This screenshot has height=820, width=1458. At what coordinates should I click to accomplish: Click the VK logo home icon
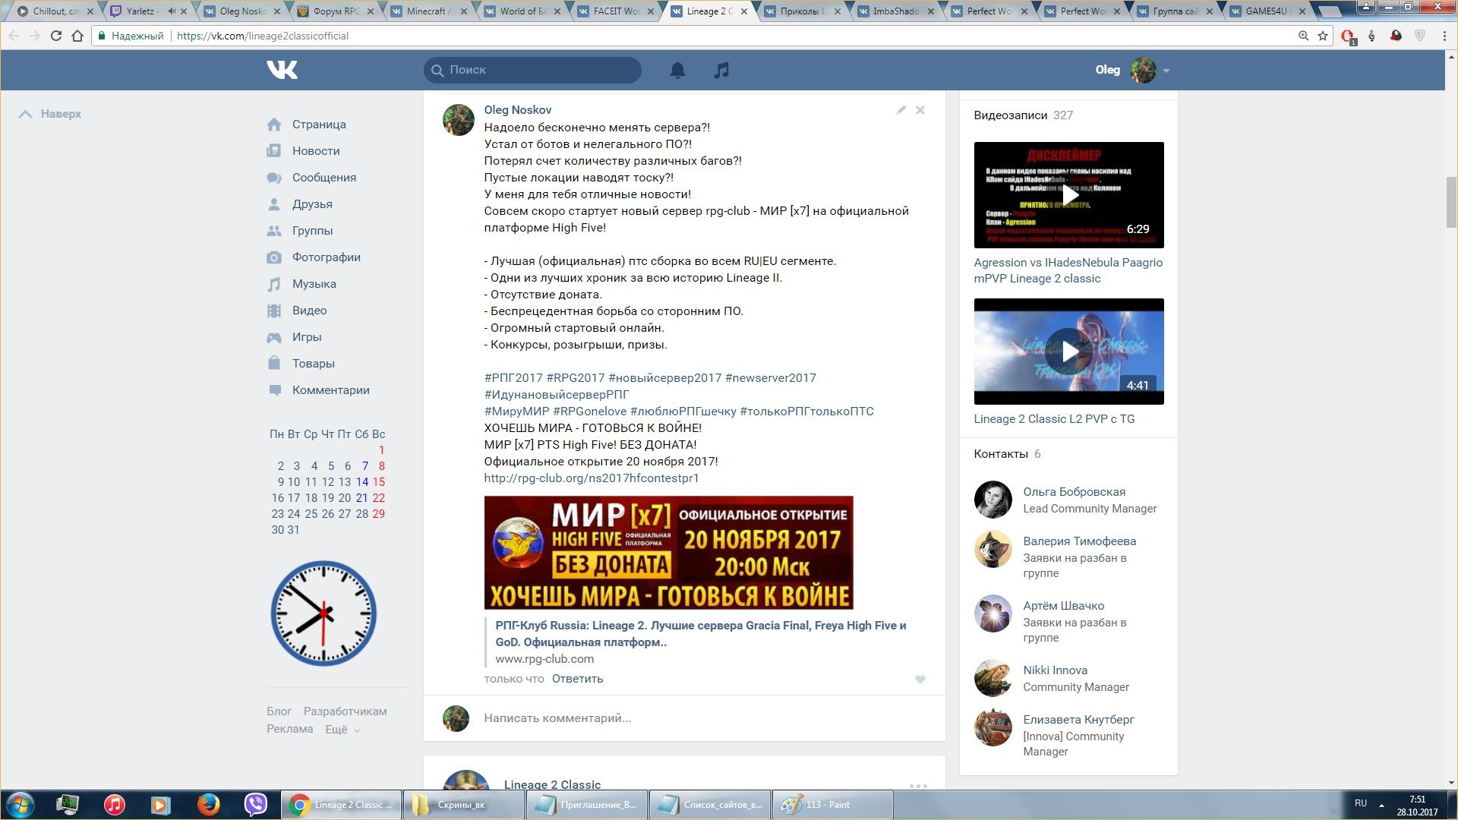click(282, 70)
